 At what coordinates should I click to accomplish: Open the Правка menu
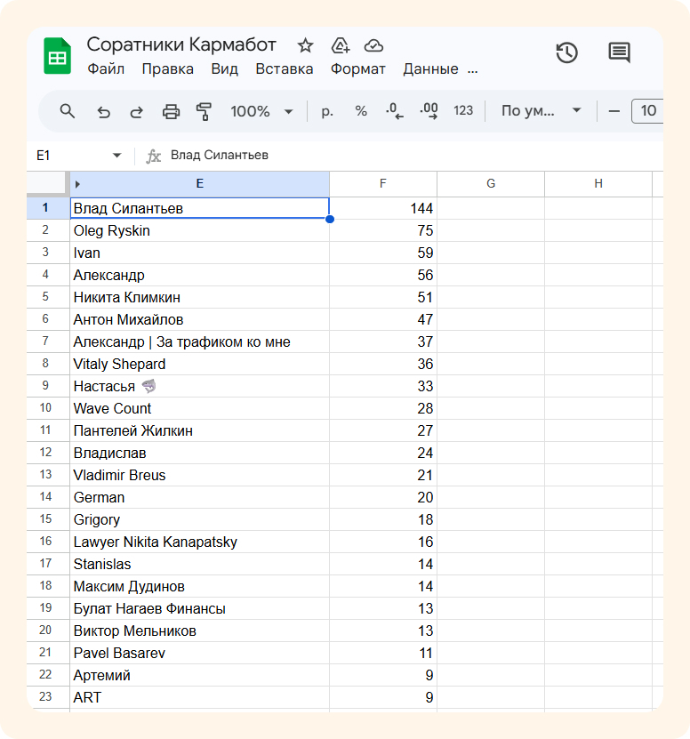168,68
